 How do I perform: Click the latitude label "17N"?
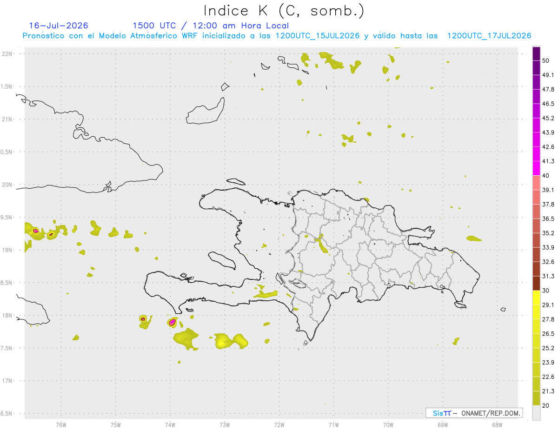click(x=7, y=381)
